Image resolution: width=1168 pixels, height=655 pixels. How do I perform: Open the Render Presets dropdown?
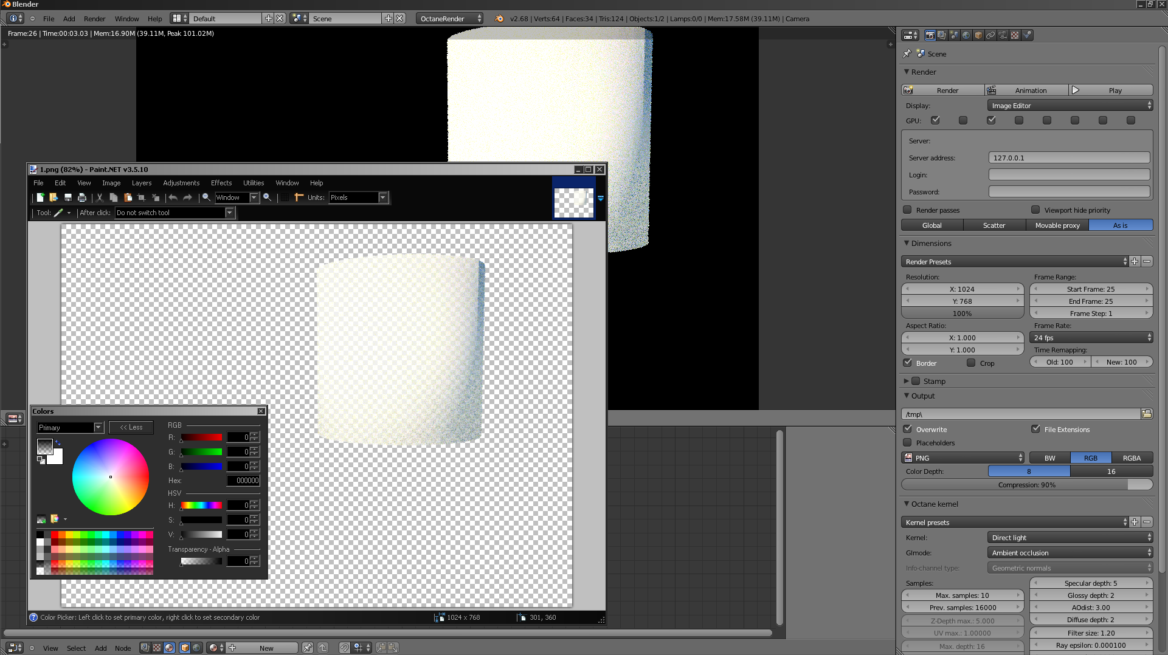1014,262
